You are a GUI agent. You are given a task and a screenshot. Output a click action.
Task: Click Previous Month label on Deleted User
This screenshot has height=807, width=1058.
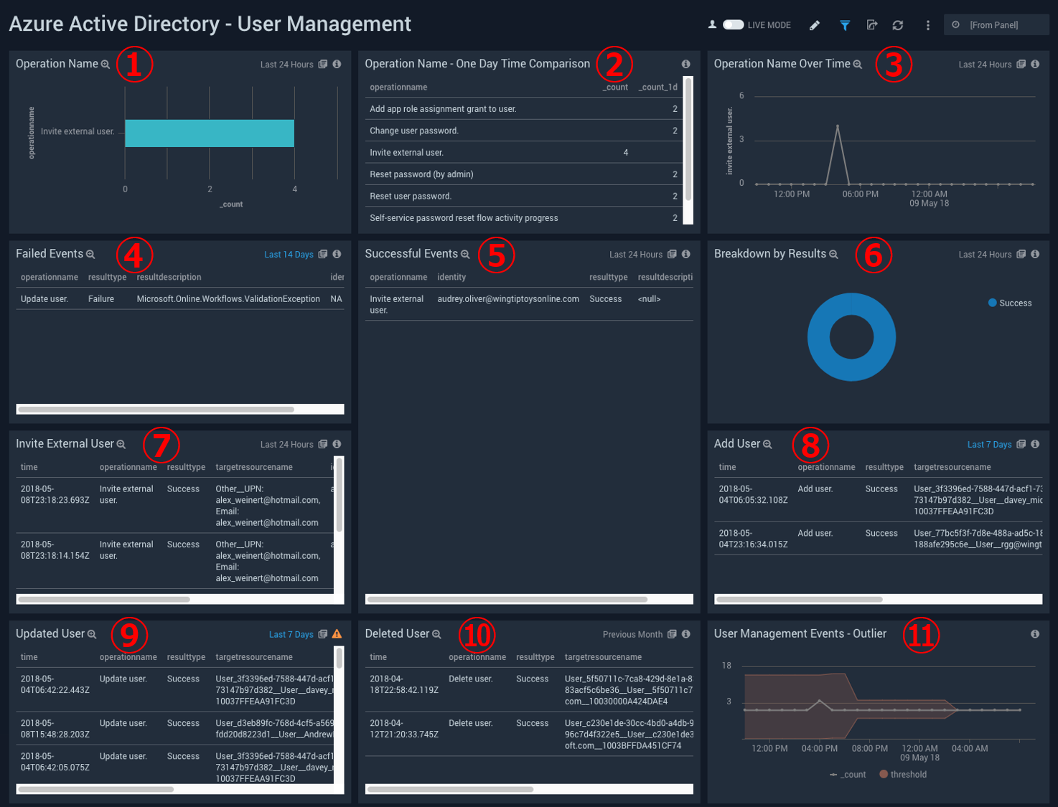click(632, 635)
